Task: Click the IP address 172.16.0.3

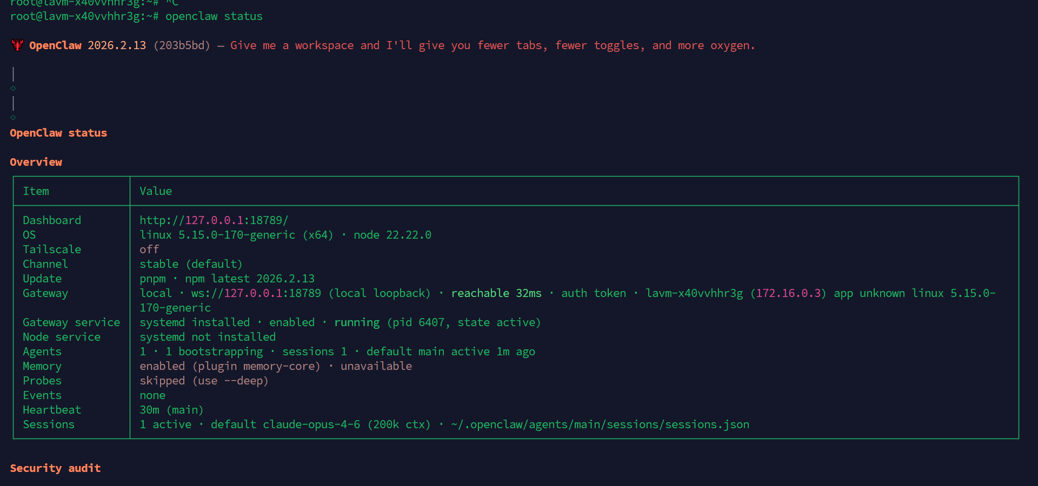Action: tap(788, 293)
